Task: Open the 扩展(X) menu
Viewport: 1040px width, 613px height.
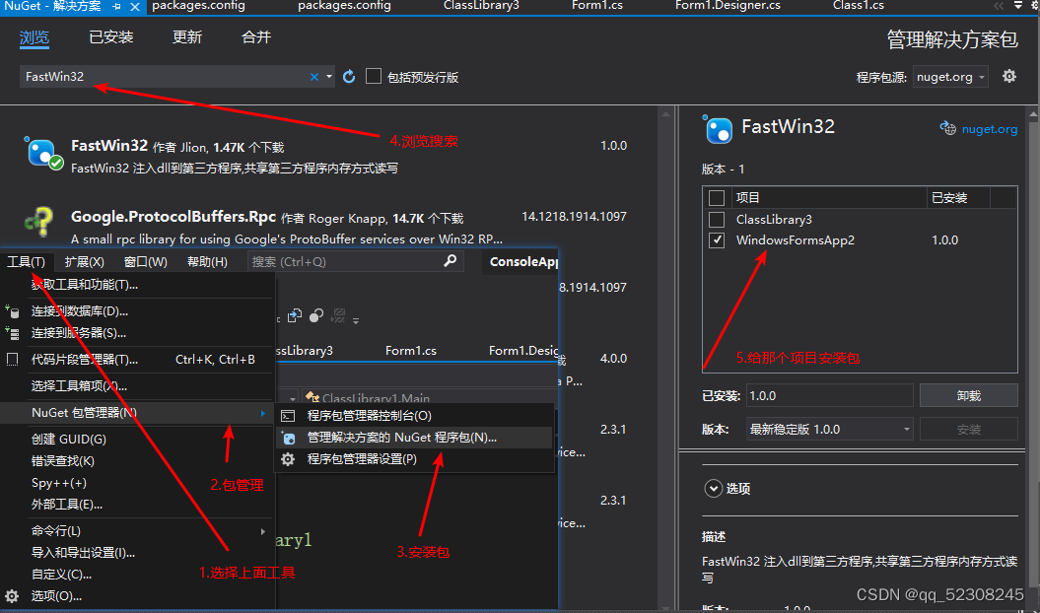Action: click(x=84, y=261)
